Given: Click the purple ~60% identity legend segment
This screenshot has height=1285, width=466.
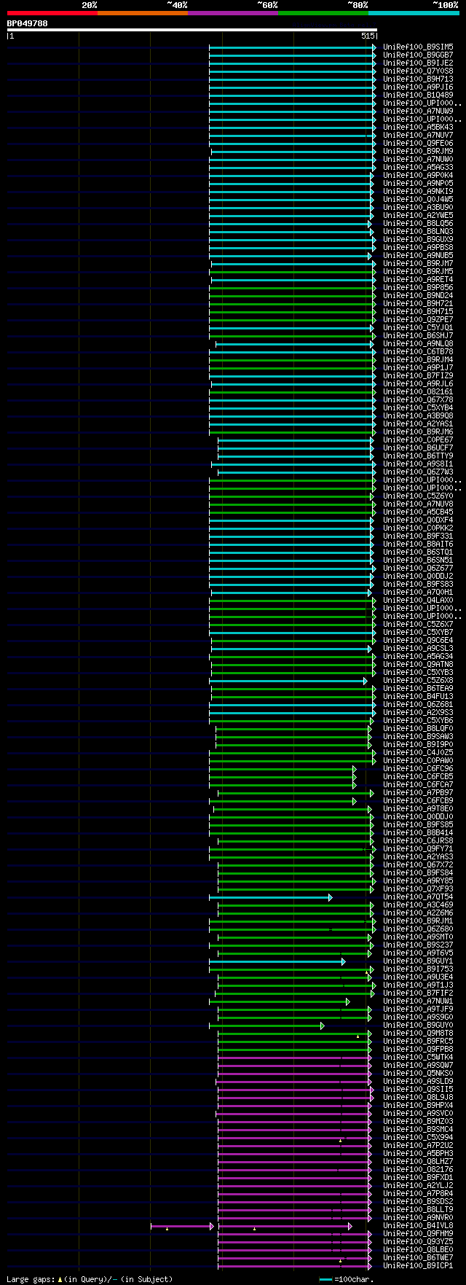Looking at the screenshot, I should [x=232, y=13].
